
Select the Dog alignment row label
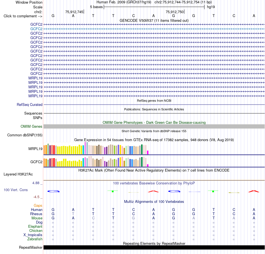point(39,222)
